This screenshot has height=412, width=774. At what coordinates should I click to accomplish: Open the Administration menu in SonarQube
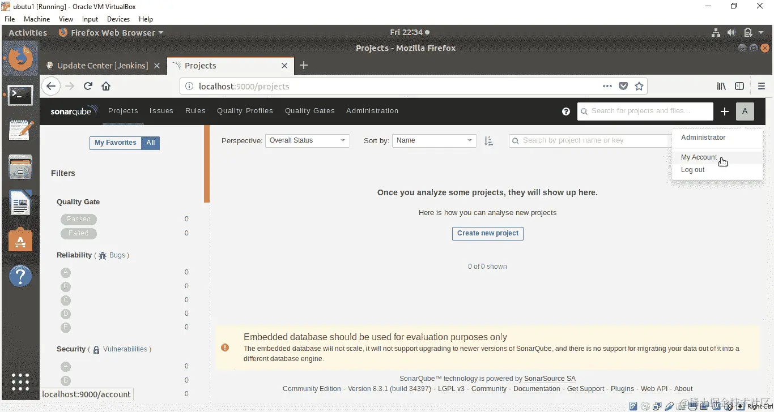point(372,111)
